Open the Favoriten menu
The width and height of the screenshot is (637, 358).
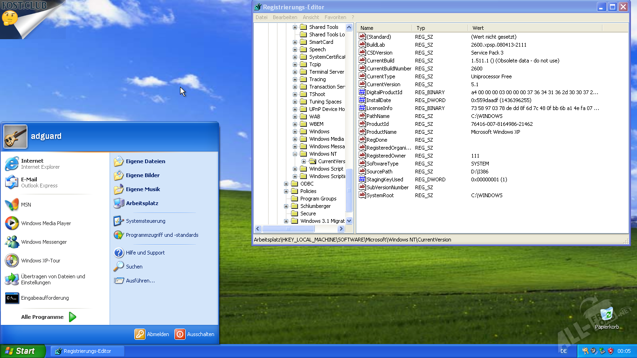pyautogui.click(x=335, y=17)
